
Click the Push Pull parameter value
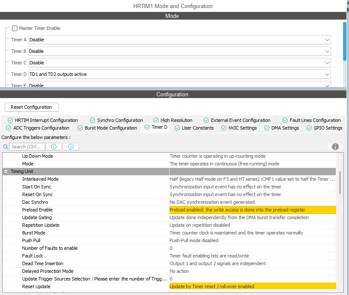253,241
